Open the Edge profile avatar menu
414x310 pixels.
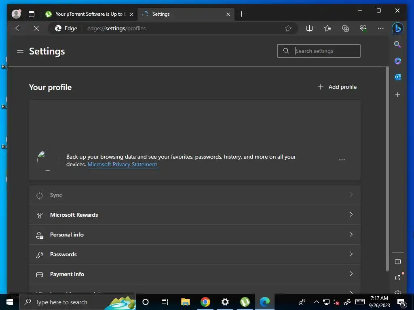(x=16, y=14)
